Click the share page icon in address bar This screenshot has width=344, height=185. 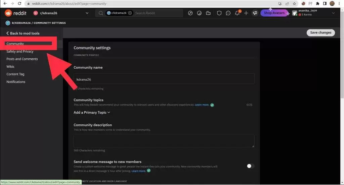tap(287, 3)
